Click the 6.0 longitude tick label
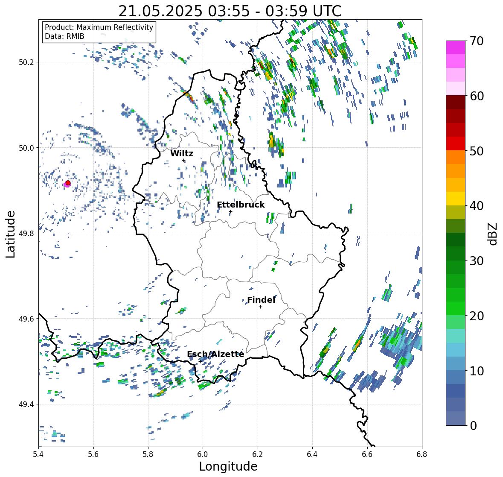503x477 pixels. 203,454
